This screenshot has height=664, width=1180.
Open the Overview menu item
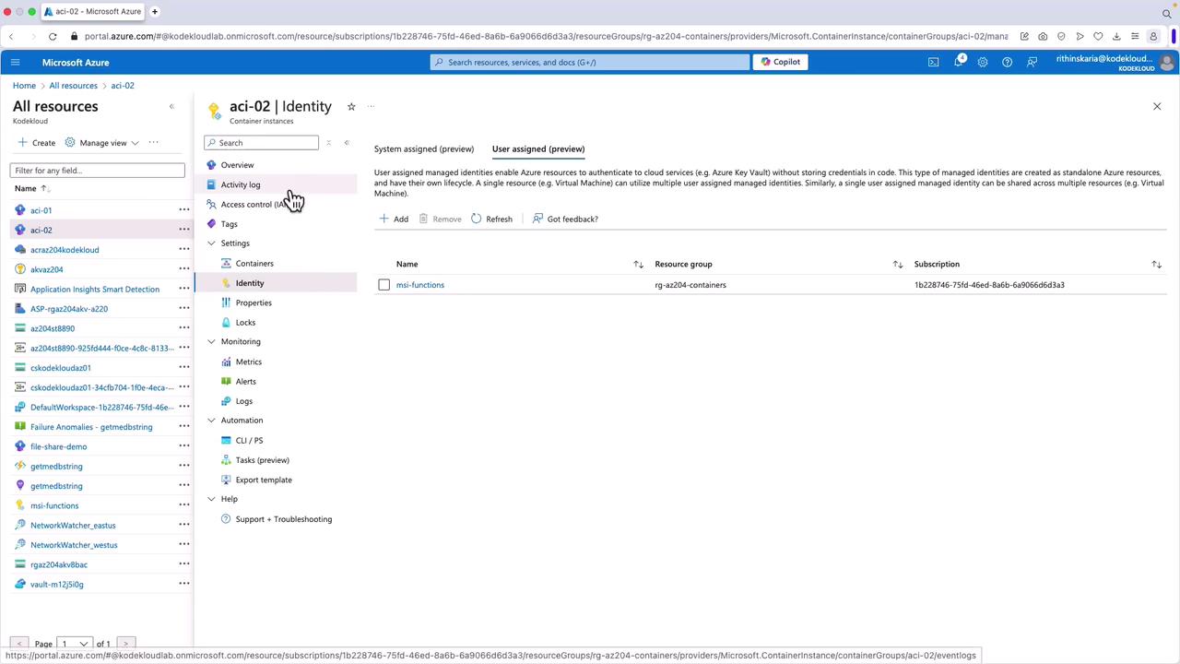click(x=237, y=165)
